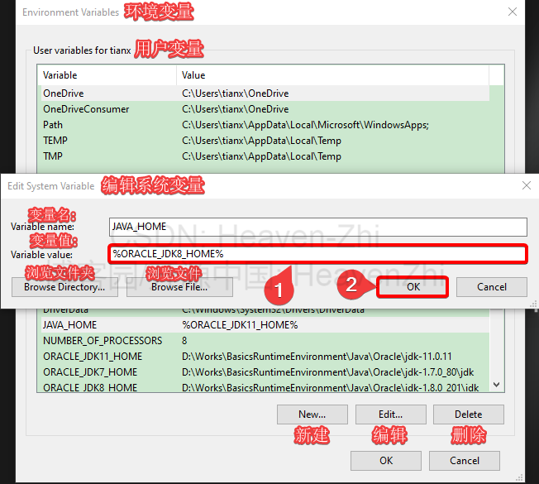Image resolution: width=539 pixels, height=484 pixels.
Task: Select the TEMP user variable row
Action: tap(265, 141)
